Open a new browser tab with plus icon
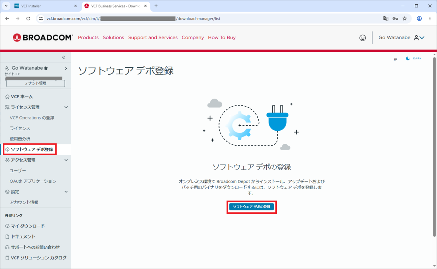The height and width of the screenshot is (269, 437). coord(156,6)
